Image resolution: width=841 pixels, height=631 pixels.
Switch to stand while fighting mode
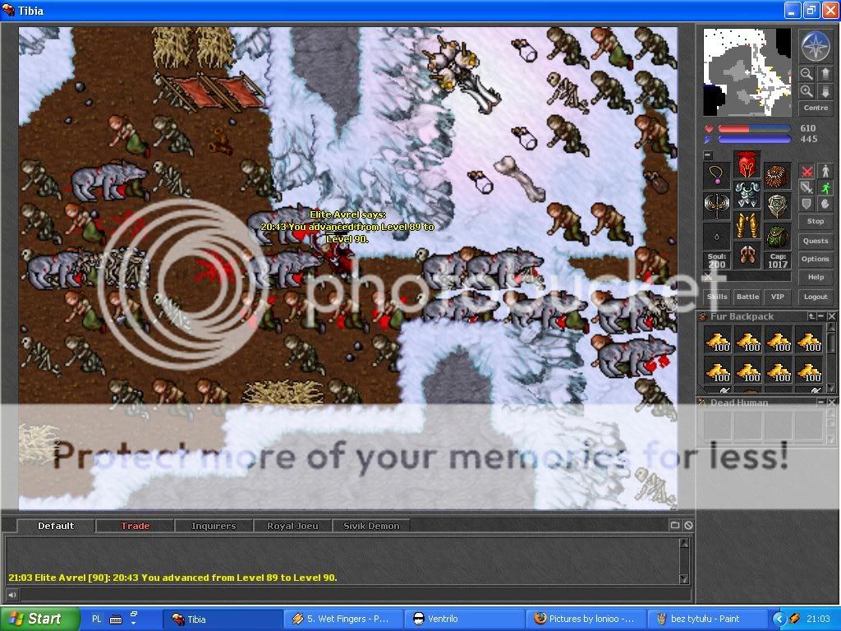pos(825,171)
